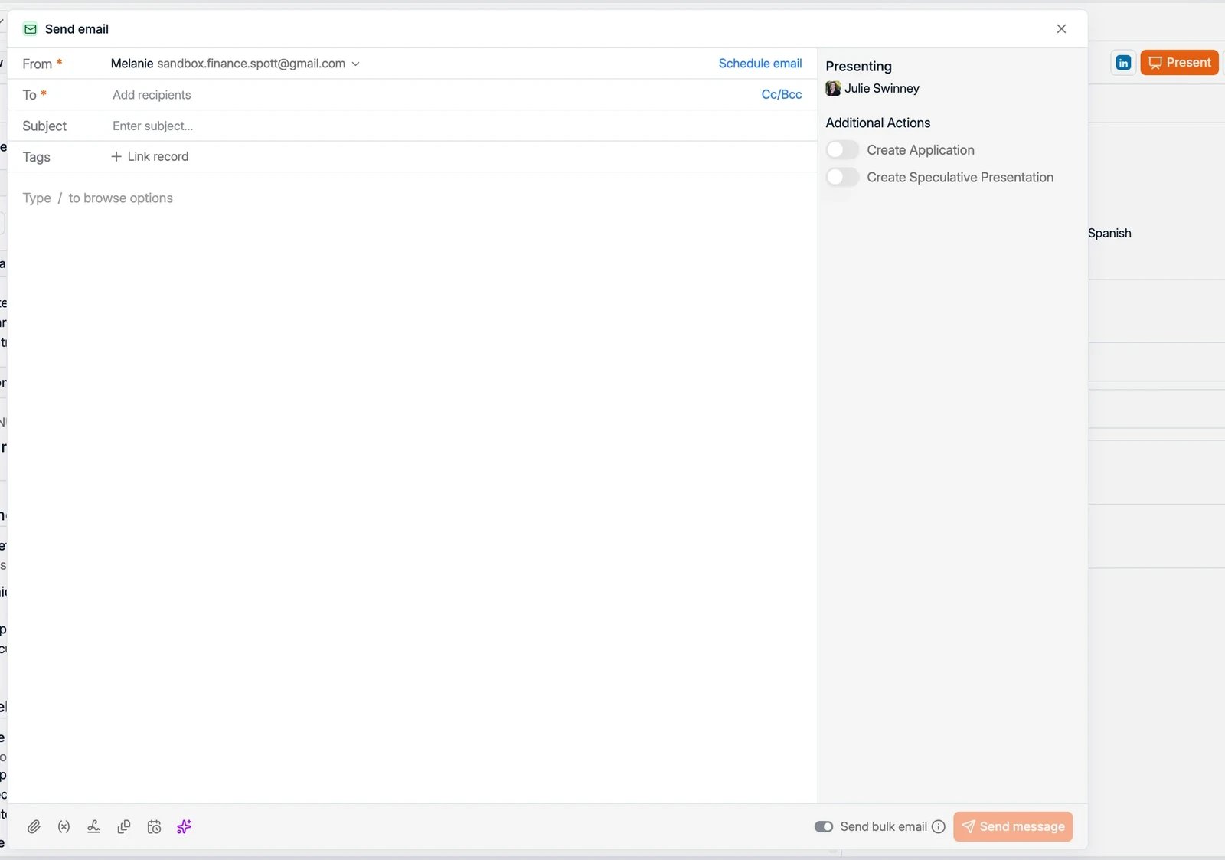Focus the Enter subject field

[459, 126]
